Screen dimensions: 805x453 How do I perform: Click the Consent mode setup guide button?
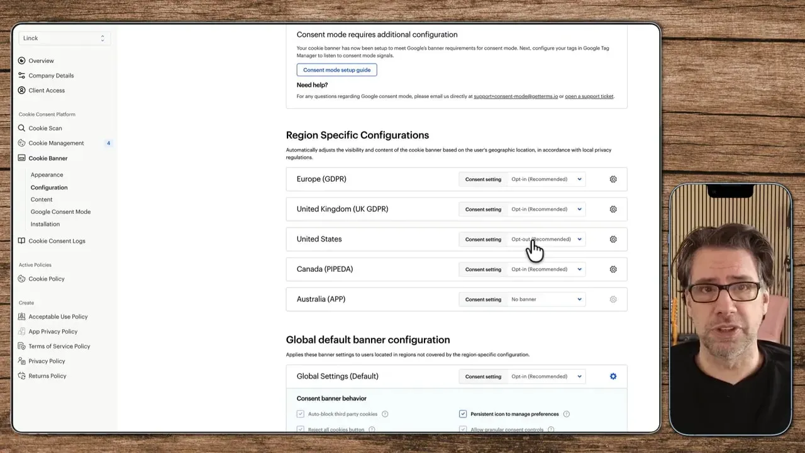(x=336, y=70)
